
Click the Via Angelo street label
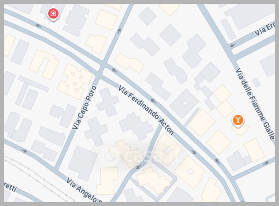(x=84, y=190)
